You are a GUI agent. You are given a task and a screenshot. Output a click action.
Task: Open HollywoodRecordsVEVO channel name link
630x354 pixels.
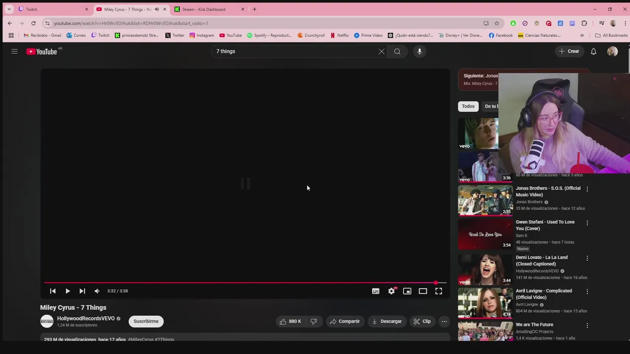point(86,319)
